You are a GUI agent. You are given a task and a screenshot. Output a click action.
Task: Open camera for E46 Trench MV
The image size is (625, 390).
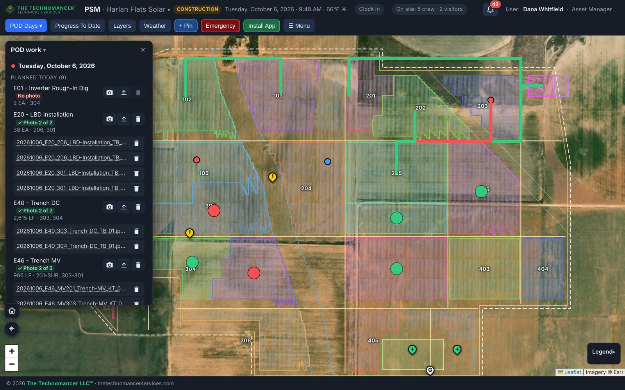[x=109, y=265]
